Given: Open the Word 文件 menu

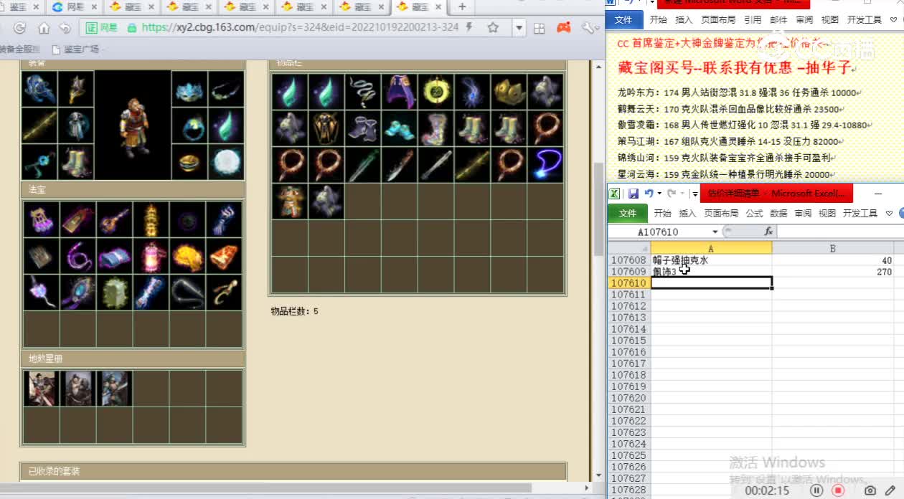Looking at the screenshot, I should (624, 20).
